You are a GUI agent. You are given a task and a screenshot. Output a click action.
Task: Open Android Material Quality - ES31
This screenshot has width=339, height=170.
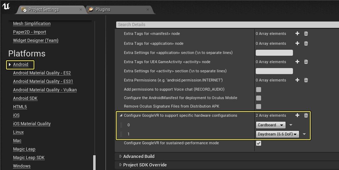(43, 81)
